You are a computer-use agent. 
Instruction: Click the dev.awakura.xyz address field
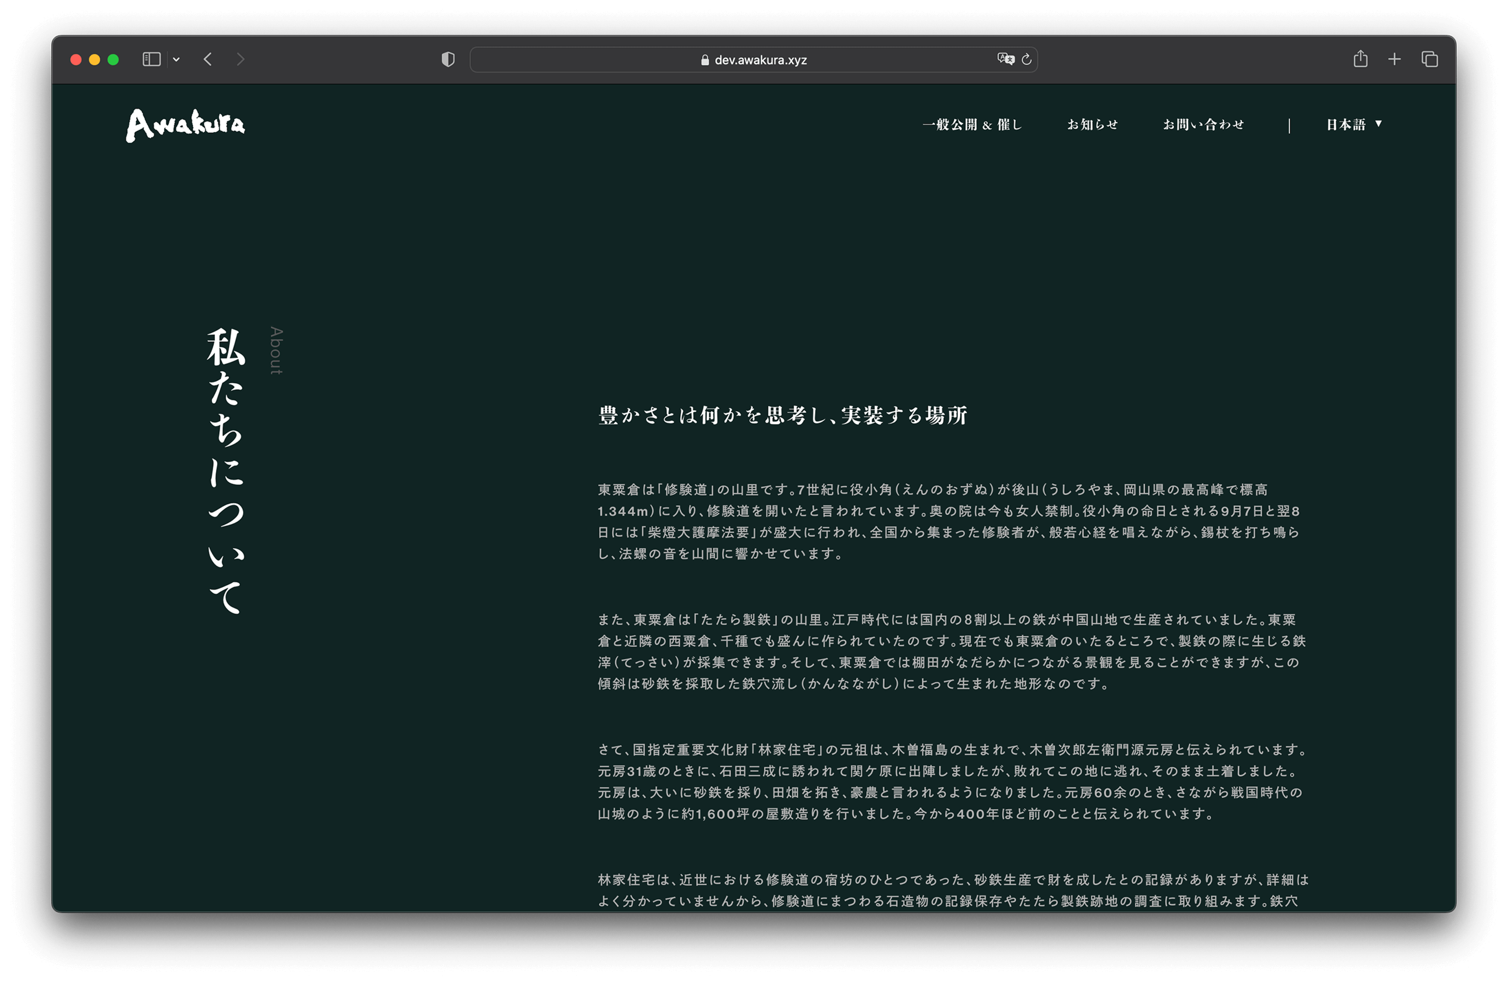(753, 60)
